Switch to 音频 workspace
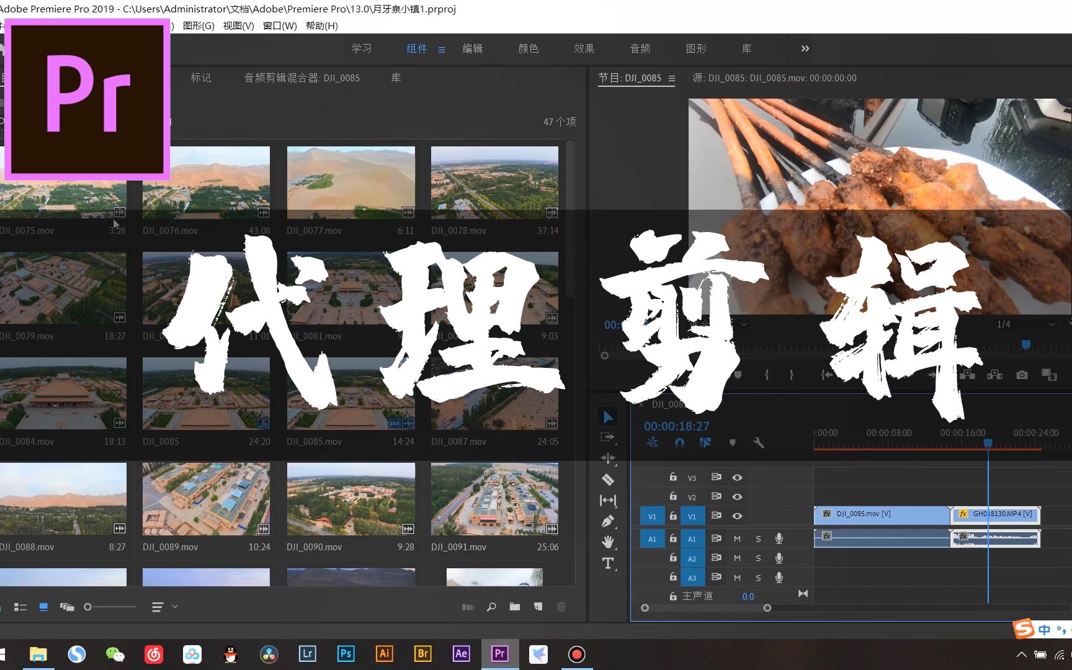This screenshot has height=670, width=1072. pos(640,48)
